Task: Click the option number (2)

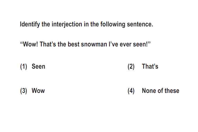Action: tap(131, 67)
